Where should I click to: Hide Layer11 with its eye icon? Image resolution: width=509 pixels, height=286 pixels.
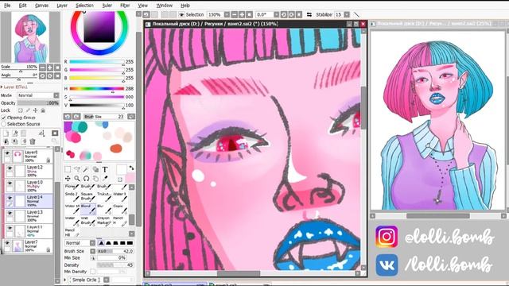tap(10, 228)
